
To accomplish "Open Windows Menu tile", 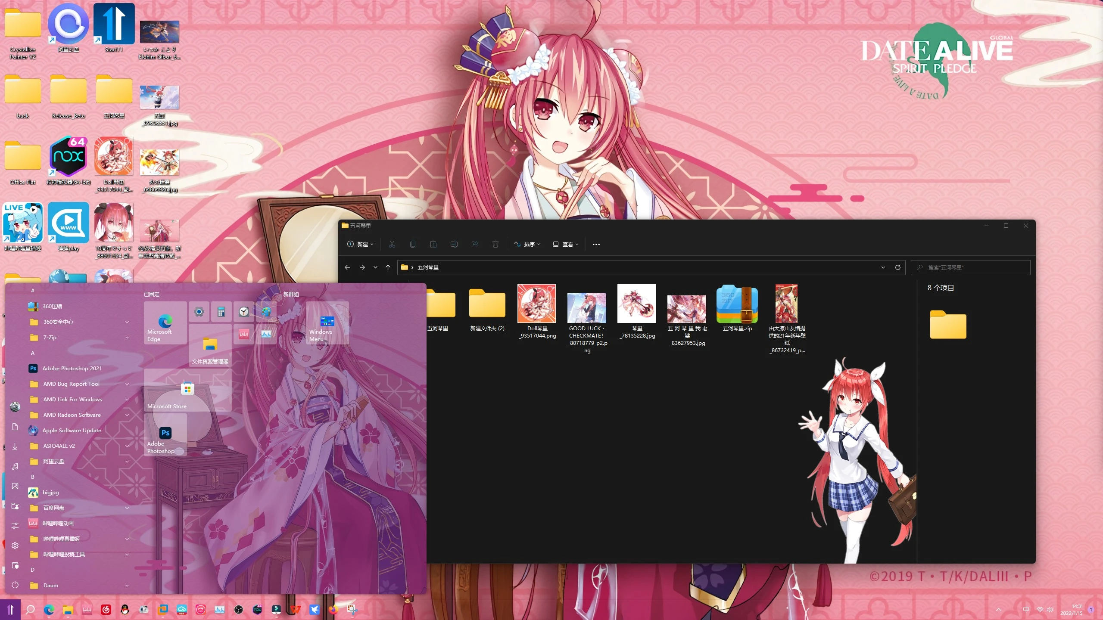I will click(x=327, y=323).
